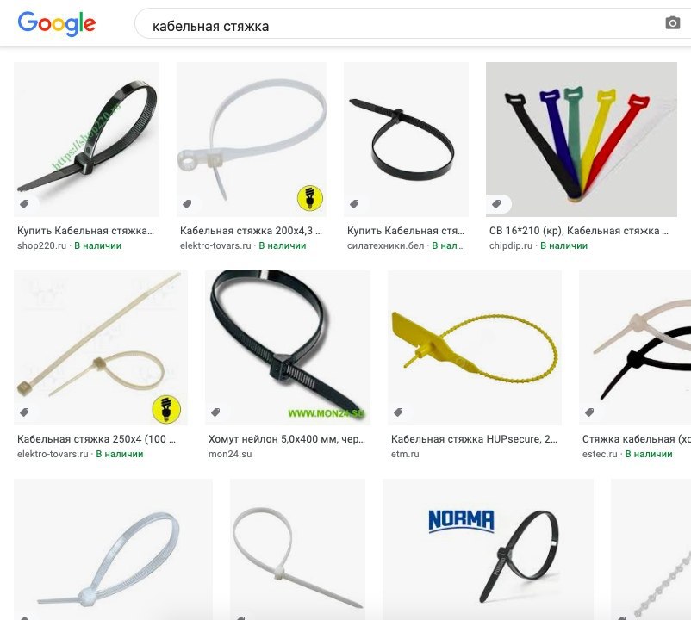Open link "СВ 16*210 (кр), Кабельная стяжка"

[579, 231]
